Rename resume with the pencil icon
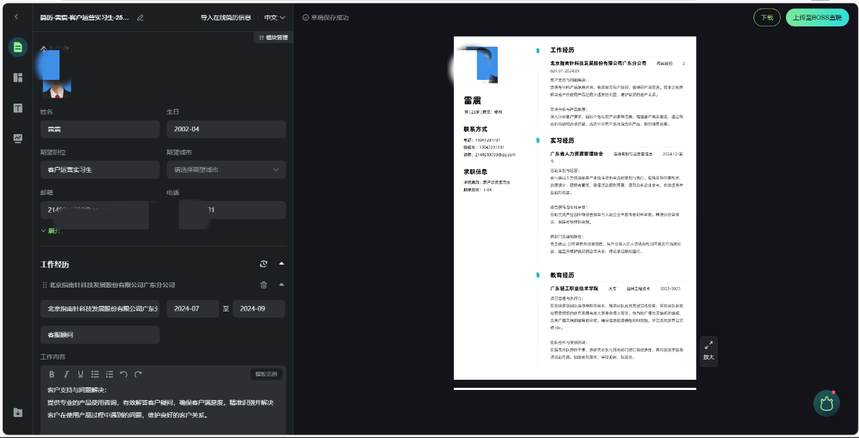This screenshot has height=438, width=859. click(141, 18)
